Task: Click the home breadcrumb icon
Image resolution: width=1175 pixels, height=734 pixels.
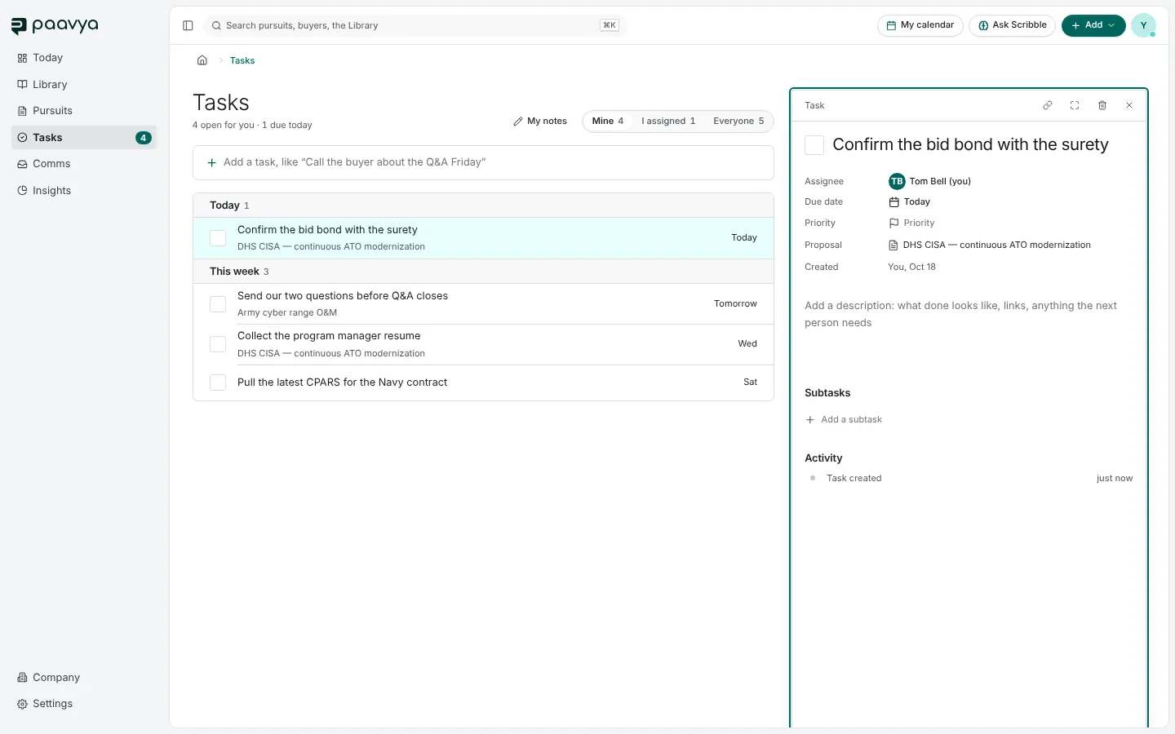Action: (202, 60)
